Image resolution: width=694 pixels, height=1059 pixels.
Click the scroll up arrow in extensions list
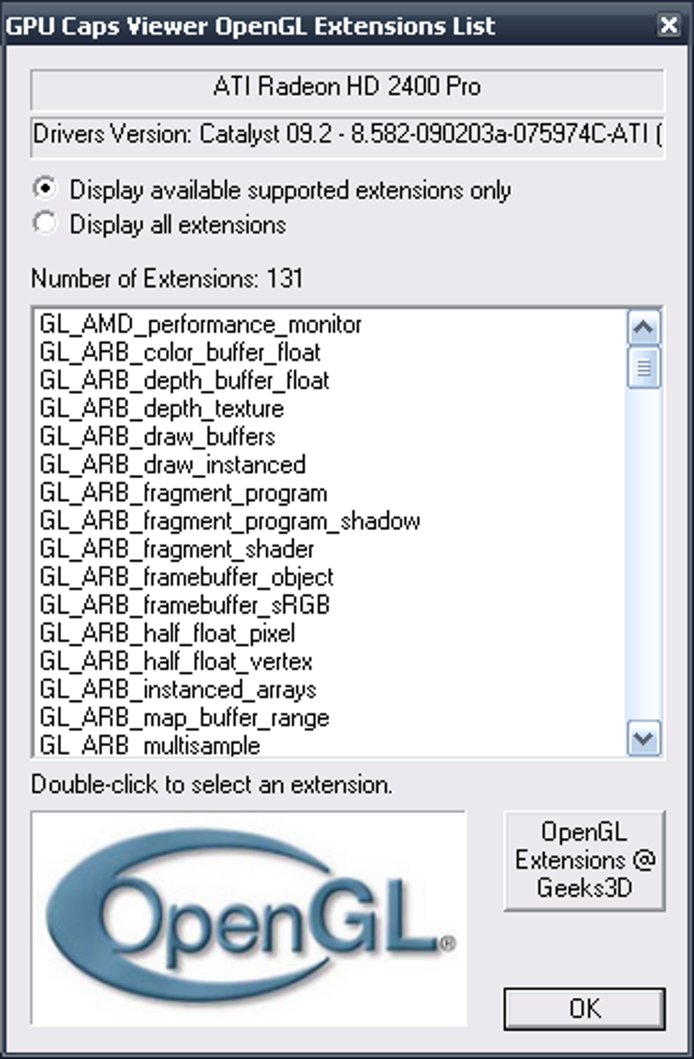coord(643,329)
